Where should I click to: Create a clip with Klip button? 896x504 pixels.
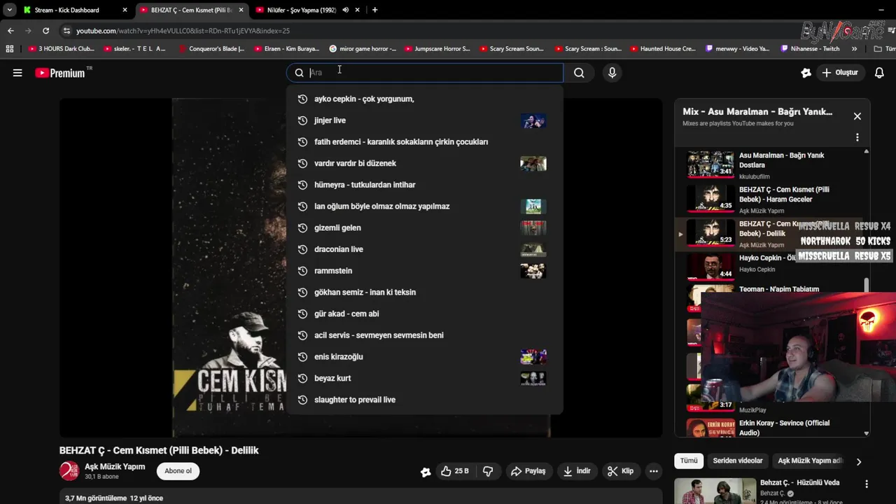621,471
